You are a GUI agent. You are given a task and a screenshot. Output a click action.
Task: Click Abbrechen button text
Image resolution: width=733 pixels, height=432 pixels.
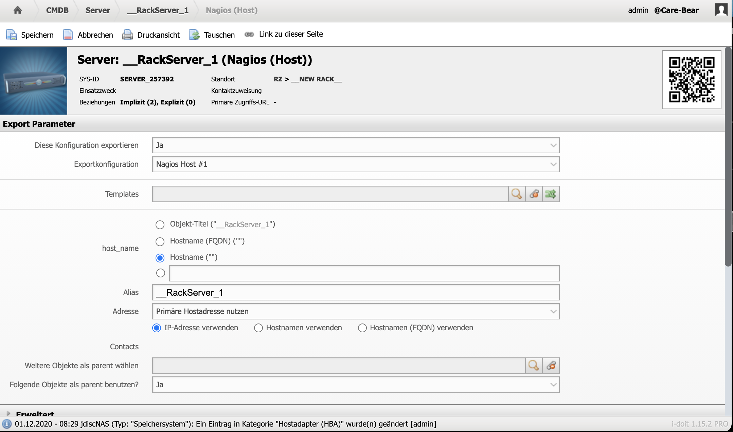click(x=95, y=35)
